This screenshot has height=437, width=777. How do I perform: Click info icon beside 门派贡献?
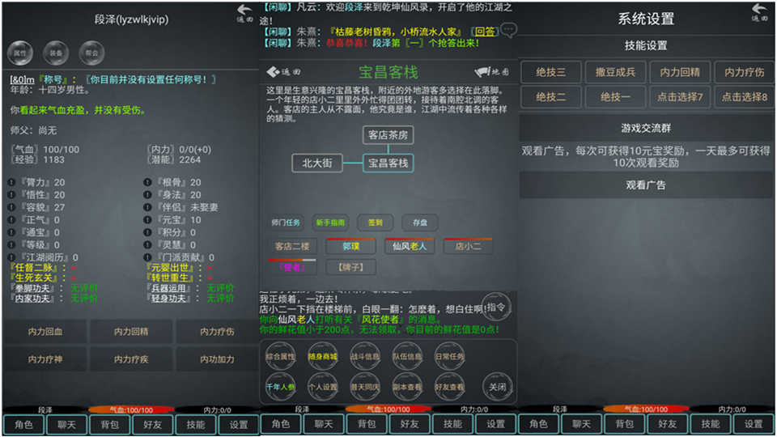click(x=147, y=257)
